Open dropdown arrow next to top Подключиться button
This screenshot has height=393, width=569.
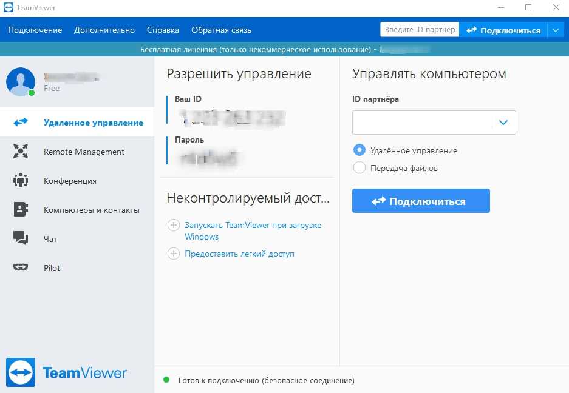[x=555, y=30]
